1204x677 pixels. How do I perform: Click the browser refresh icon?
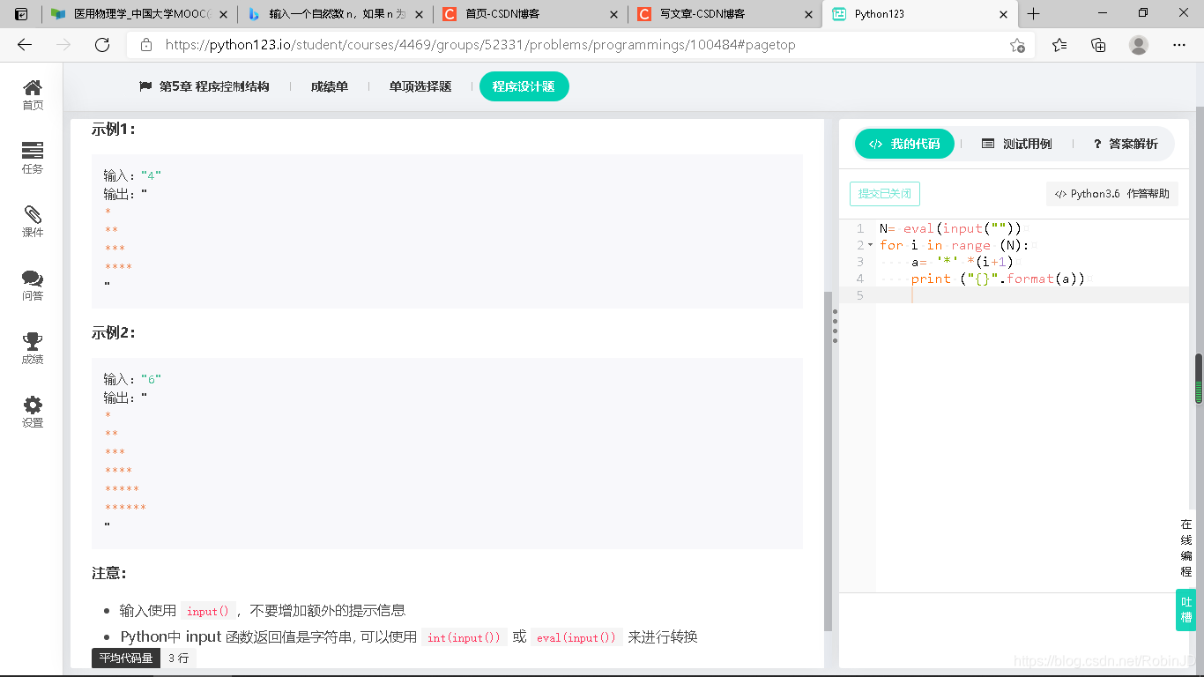(102, 45)
